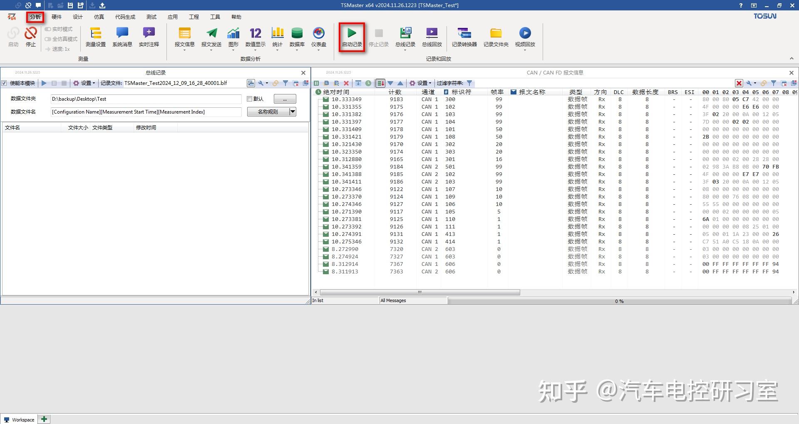Open the 仪表盘 (Dashboard) tool
The height and width of the screenshot is (424, 799).
pos(319,37)
